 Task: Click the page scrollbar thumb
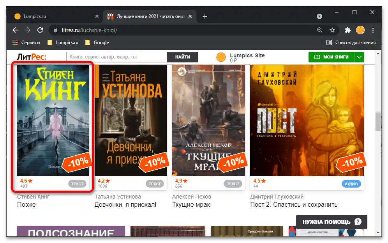pyautogui.click(x=378, y=121)
